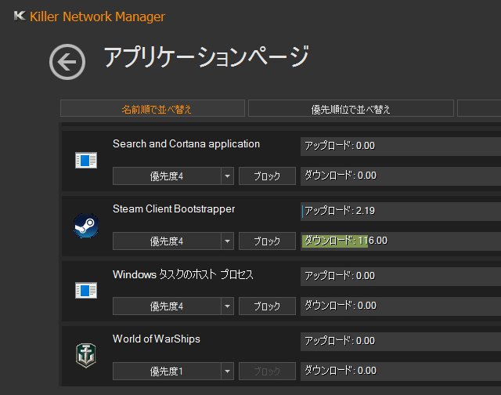Select the World of WarShips app name
The width and height of the screenshot is (501, 395).
157,339
